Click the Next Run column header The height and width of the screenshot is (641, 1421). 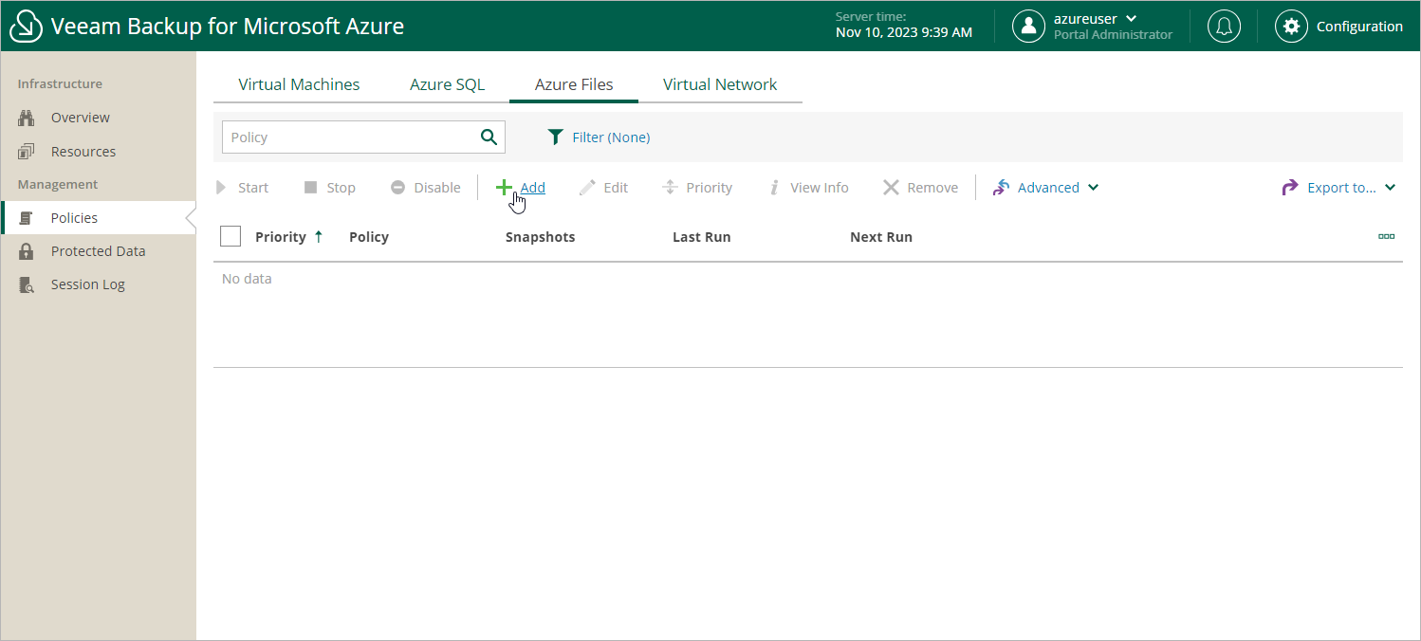(x=881, y=237)
